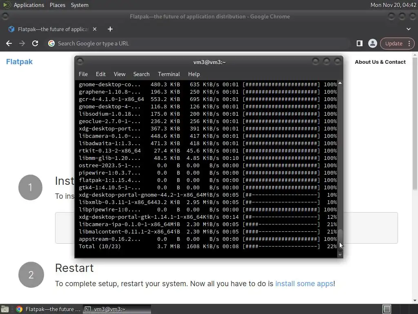Click the terminal scrollbar thumb

340,236
